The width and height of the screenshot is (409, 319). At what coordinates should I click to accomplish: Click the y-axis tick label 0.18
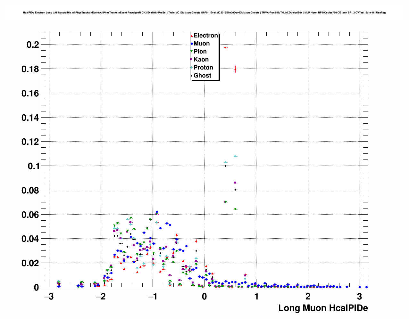[x=30, y=69]
